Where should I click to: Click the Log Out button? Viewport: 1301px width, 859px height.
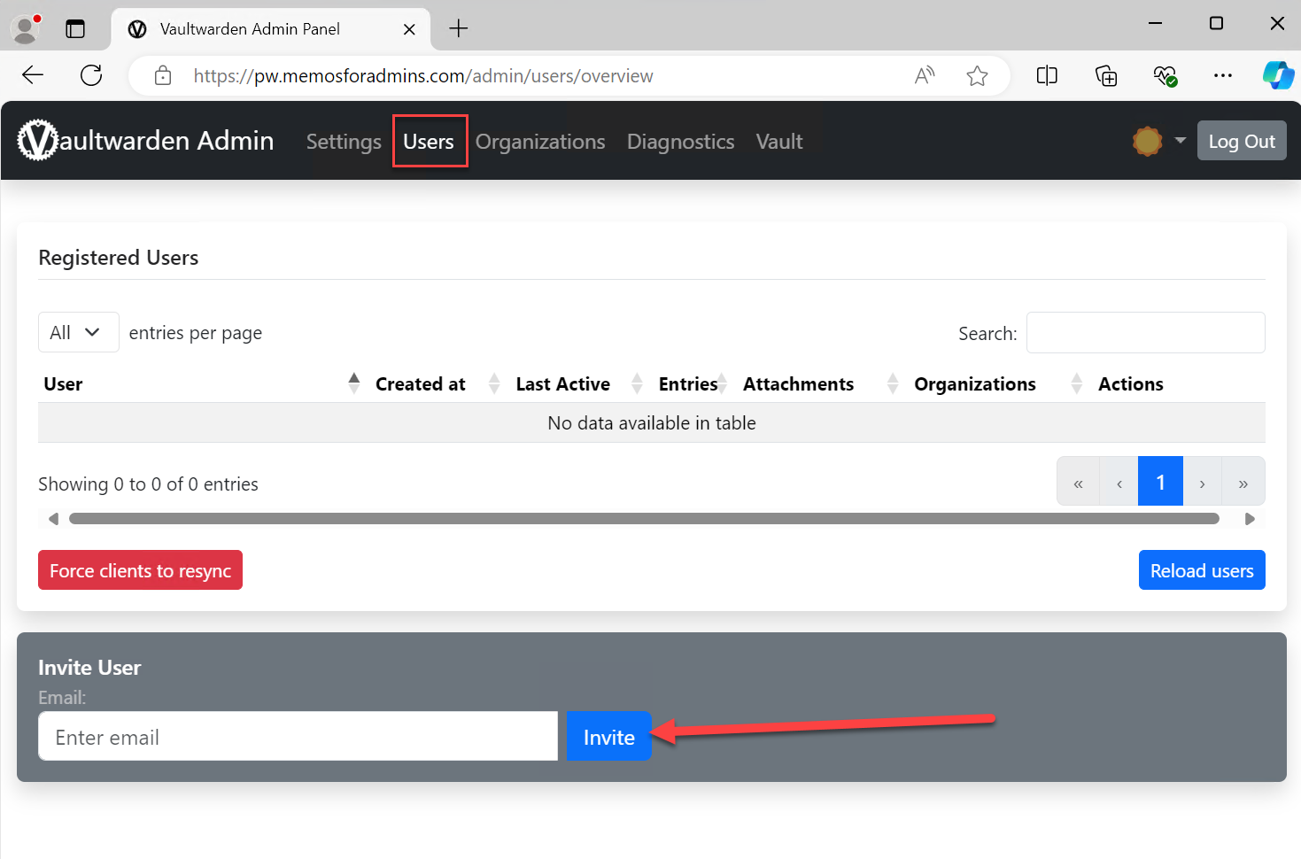1242,141
